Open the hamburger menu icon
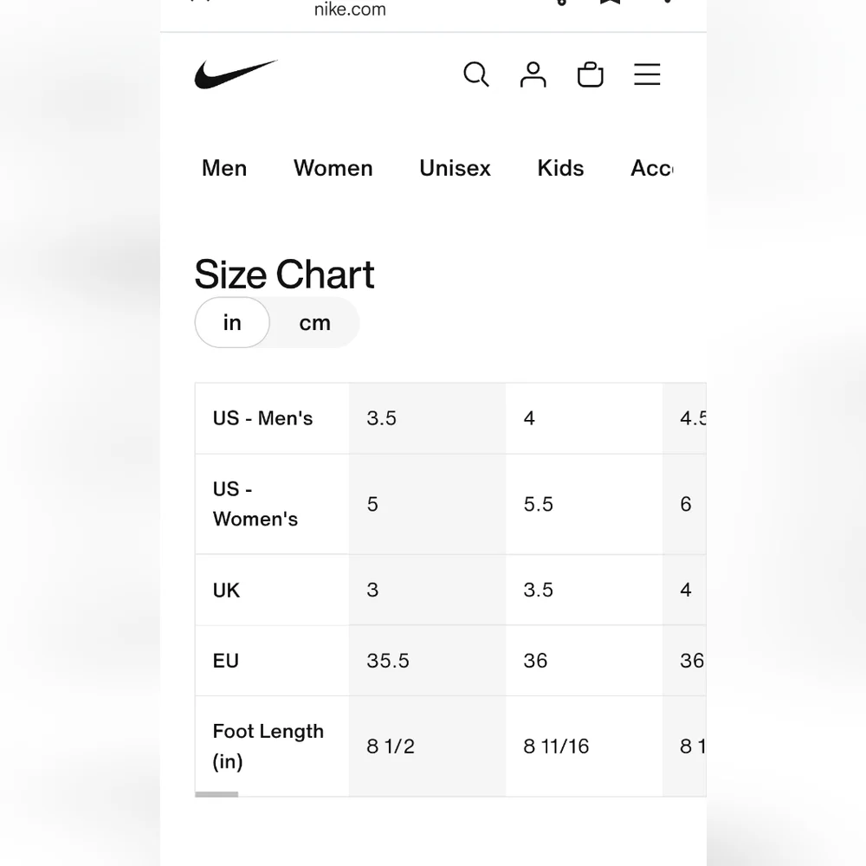This screenshot has height=866, width=866. pos(647,74)
